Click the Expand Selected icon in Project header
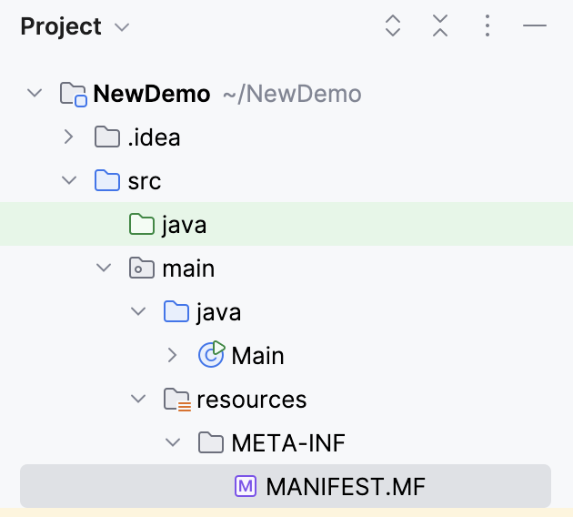 point(393,26)
